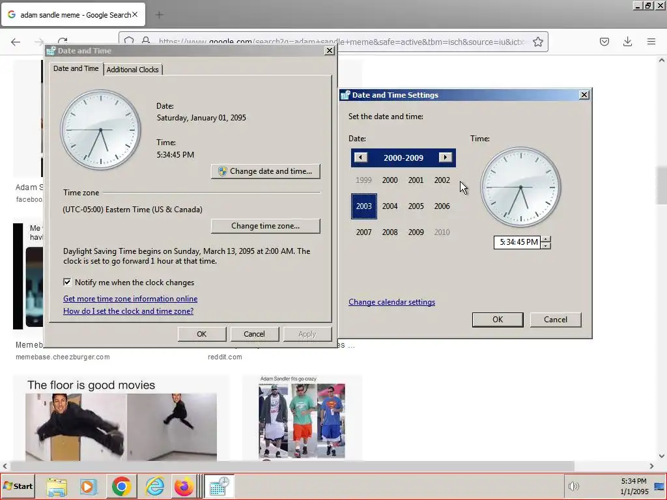The image size is (667, 500).
Task: Open The floor is good movies image
Action: 121,419
